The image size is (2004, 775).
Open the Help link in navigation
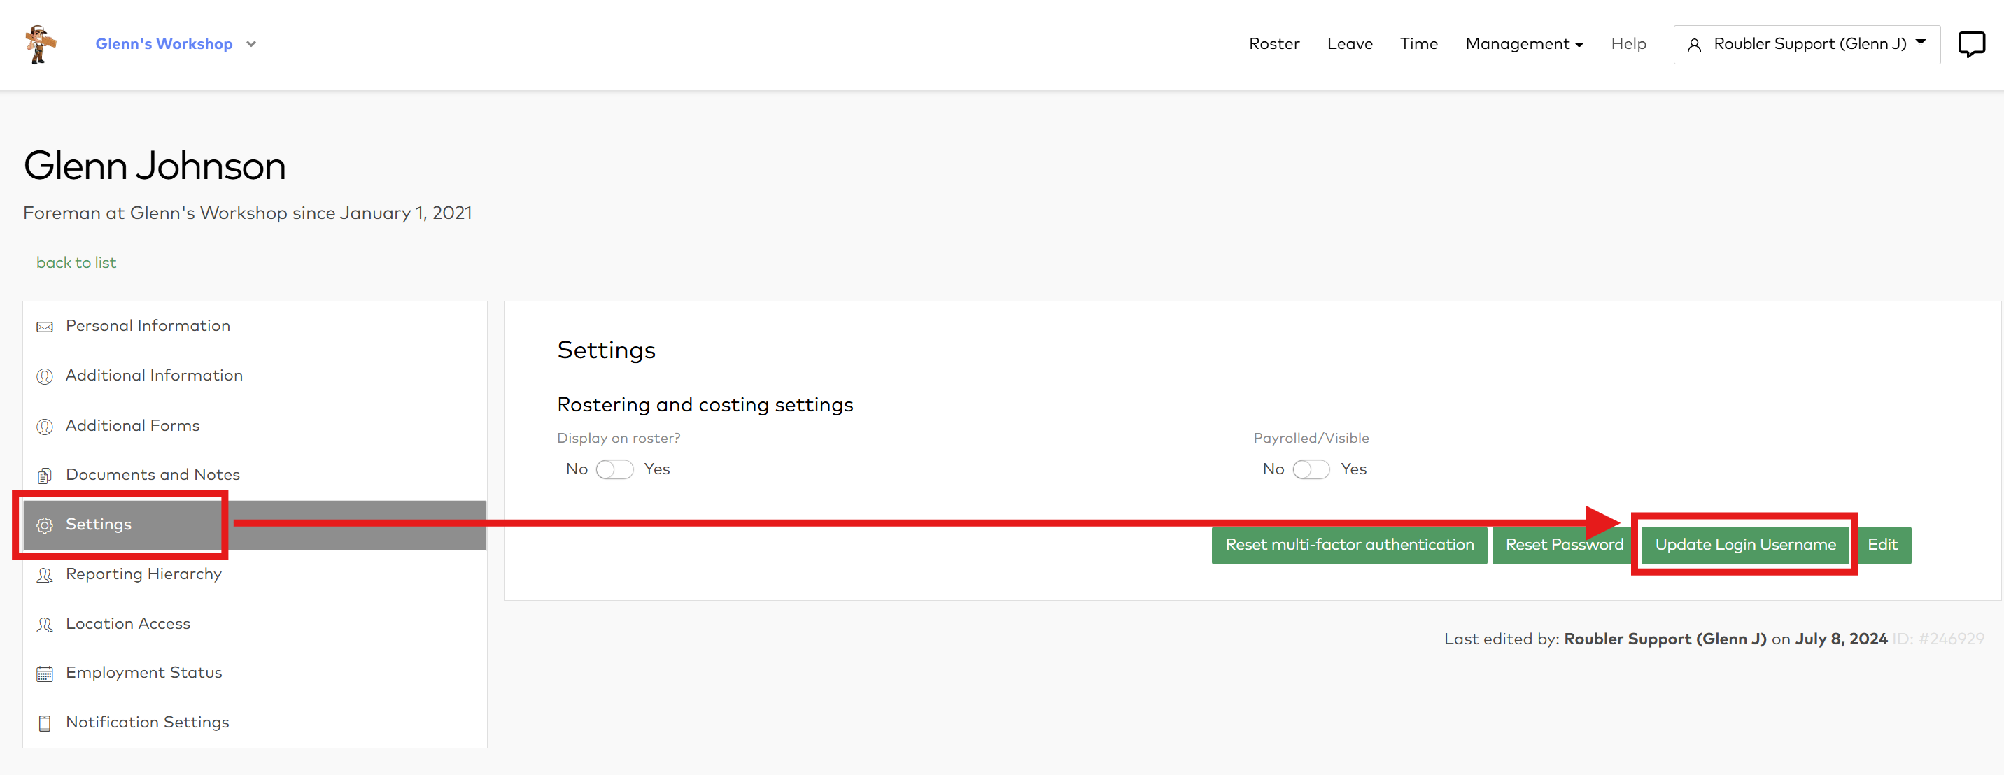coord(1628,44)
